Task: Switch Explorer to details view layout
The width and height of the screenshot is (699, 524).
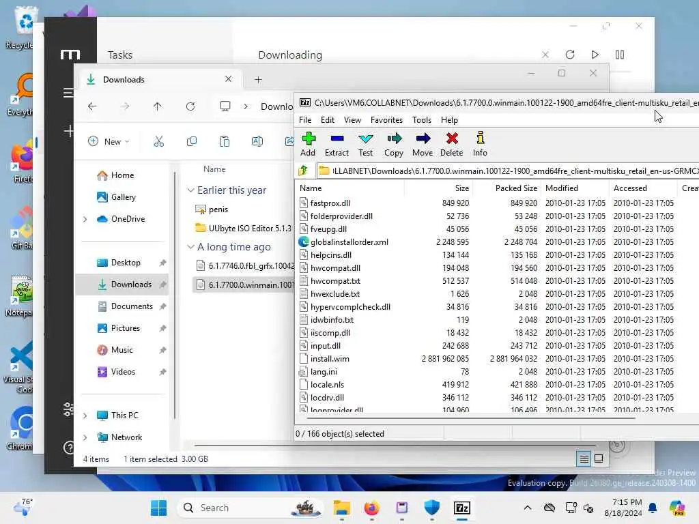Action: pyautogui.click(x=584, y=459)
